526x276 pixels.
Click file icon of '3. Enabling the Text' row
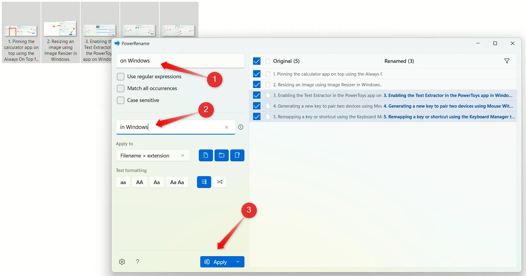point(268,95)
